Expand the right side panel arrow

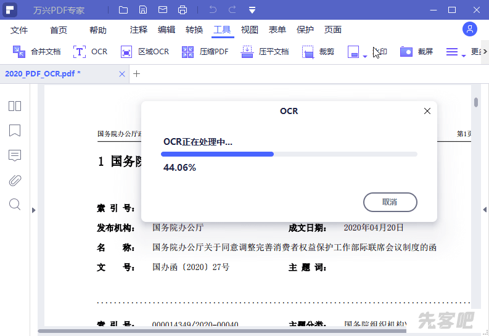(485, 210)
